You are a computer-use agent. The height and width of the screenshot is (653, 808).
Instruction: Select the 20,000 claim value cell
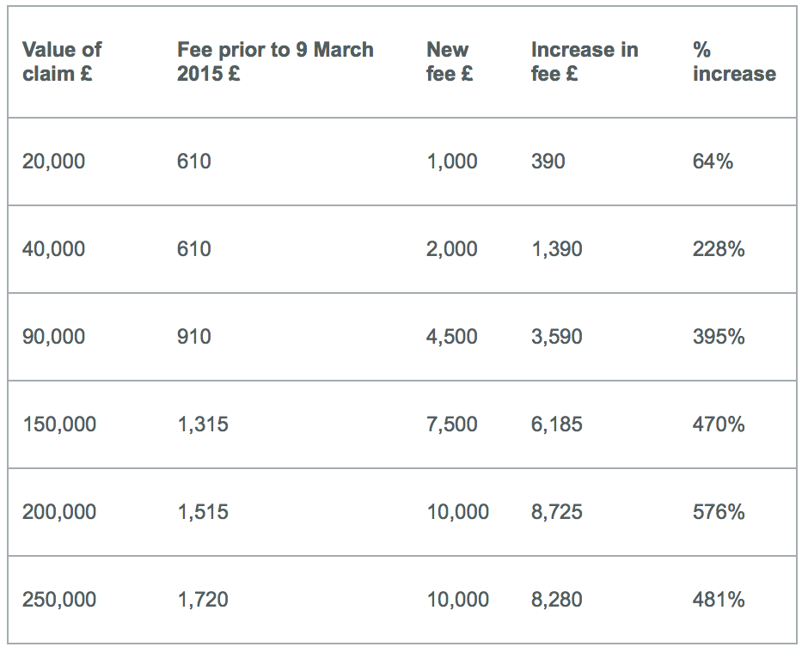[53, 162]
